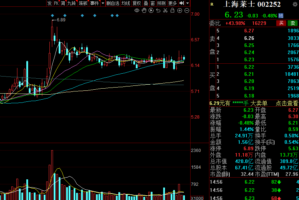The image size is (299, 200).
Task: Zoom out with the minus circle icon
Action: (x=187, y=11)
